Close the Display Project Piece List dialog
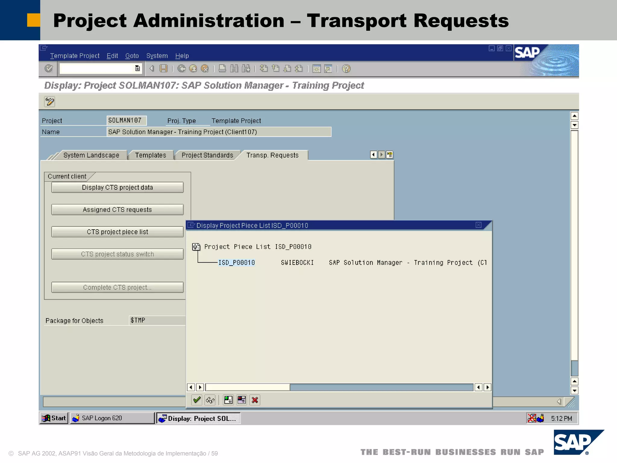Image resolution: width=617 pixels, height=463 pixels. pos(478,225)
